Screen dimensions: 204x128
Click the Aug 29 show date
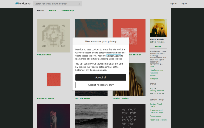[x=153, y=88]
